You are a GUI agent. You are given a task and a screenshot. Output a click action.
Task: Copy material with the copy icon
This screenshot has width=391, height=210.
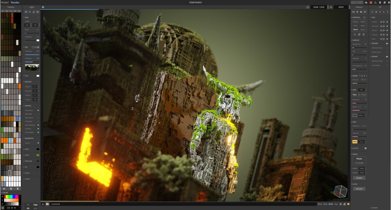tap(359, 34)
